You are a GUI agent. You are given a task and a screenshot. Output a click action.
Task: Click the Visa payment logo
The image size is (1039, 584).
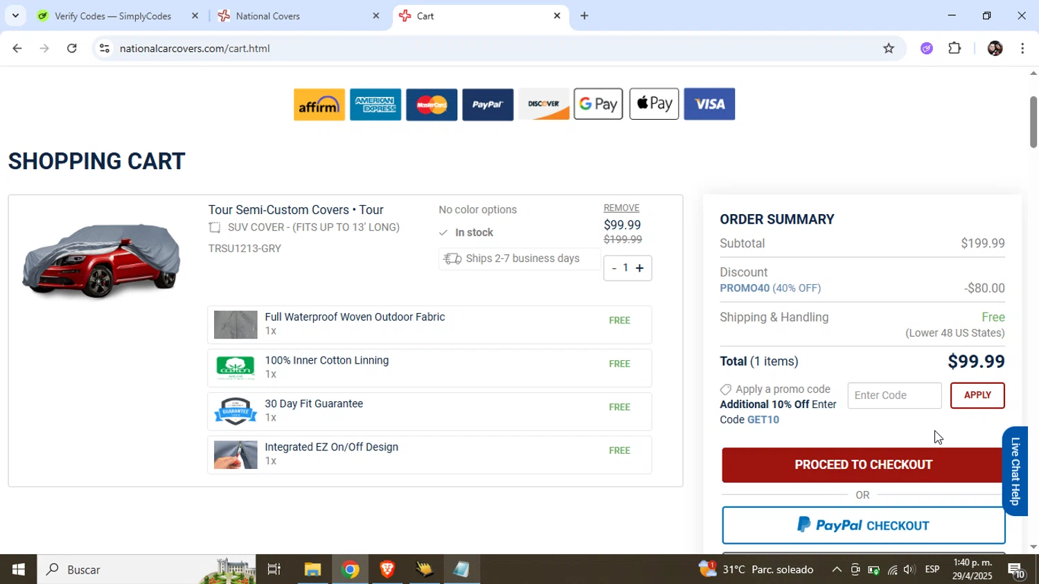pyautogui.click(x=709, y=104)
